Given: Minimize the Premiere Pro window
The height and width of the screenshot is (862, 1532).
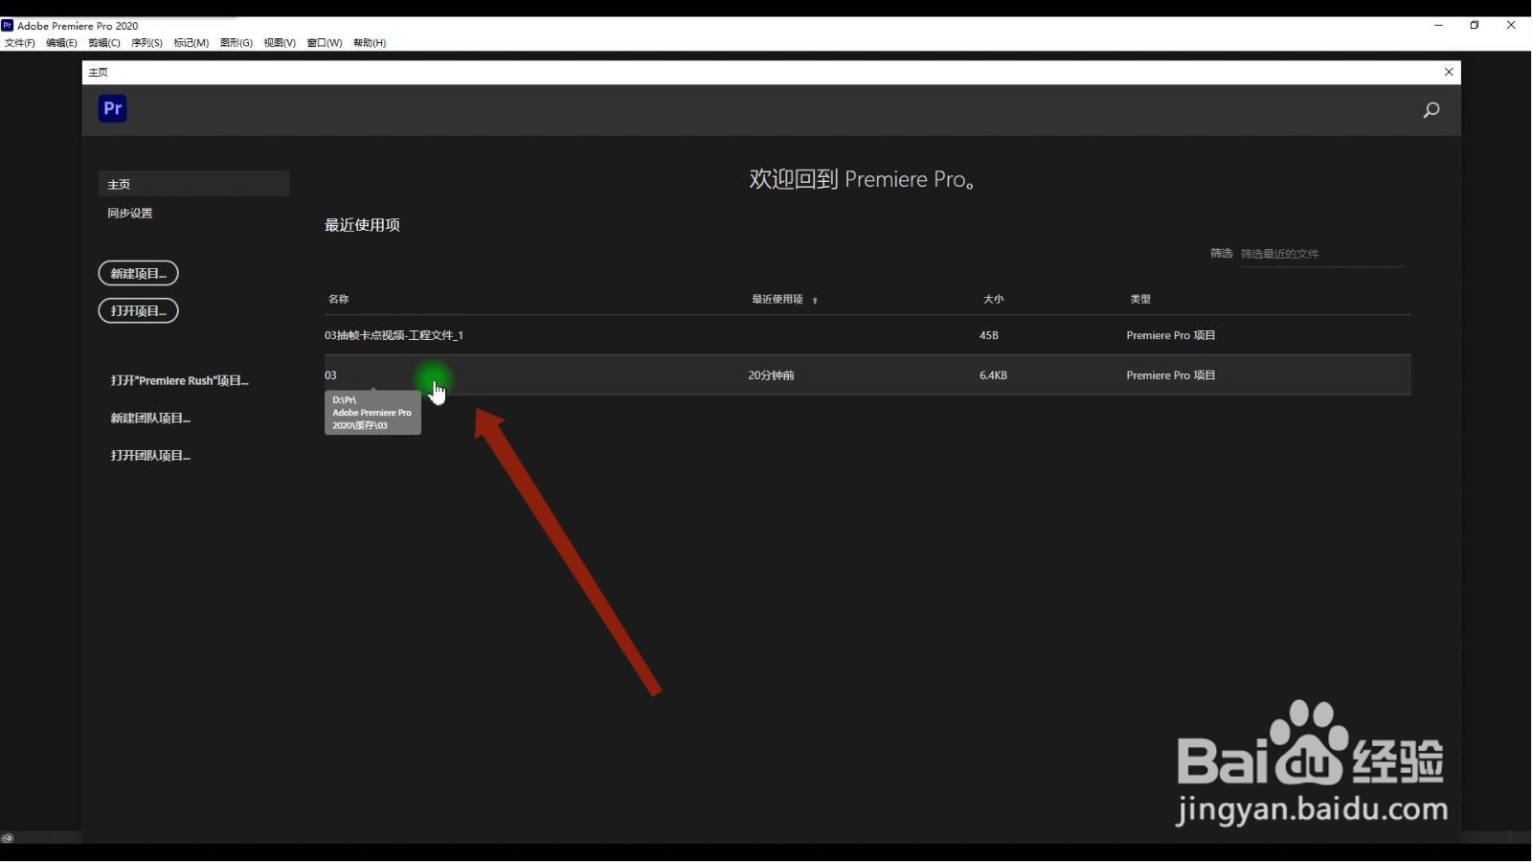Looking at the screenshot, I should point(1438,25).
